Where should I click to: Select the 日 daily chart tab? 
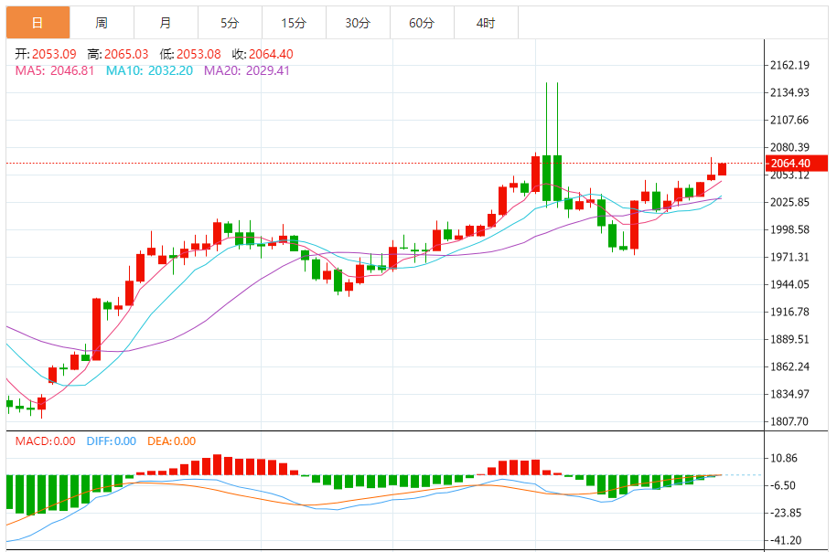pos(38,23)
